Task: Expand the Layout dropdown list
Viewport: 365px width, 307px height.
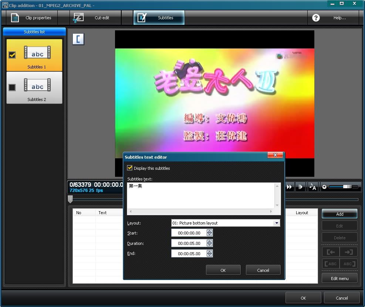Action: (276, 223)
